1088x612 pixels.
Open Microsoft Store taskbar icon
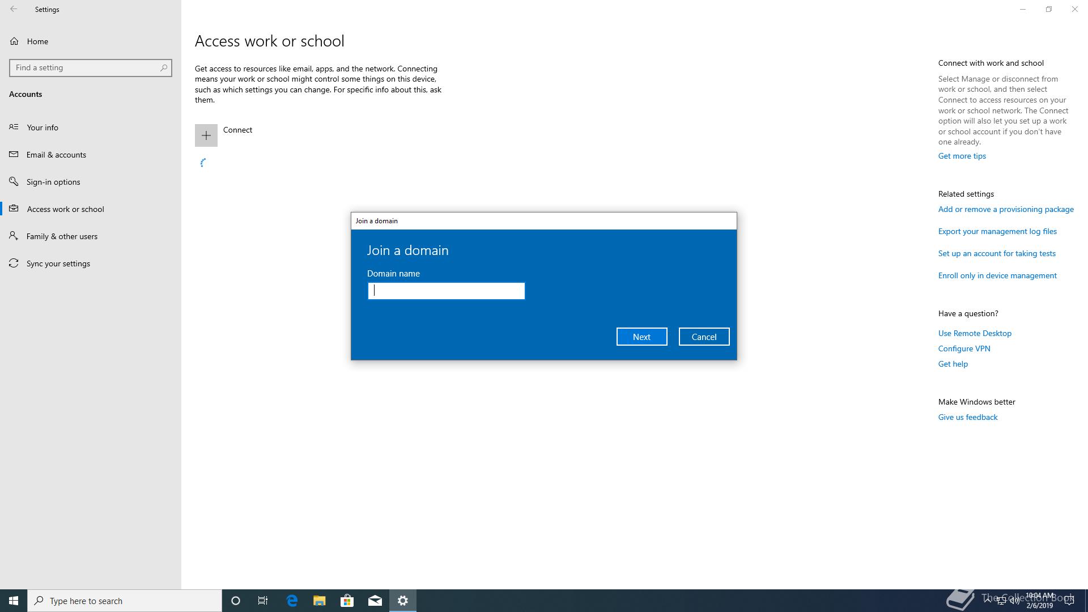point(347,601)
